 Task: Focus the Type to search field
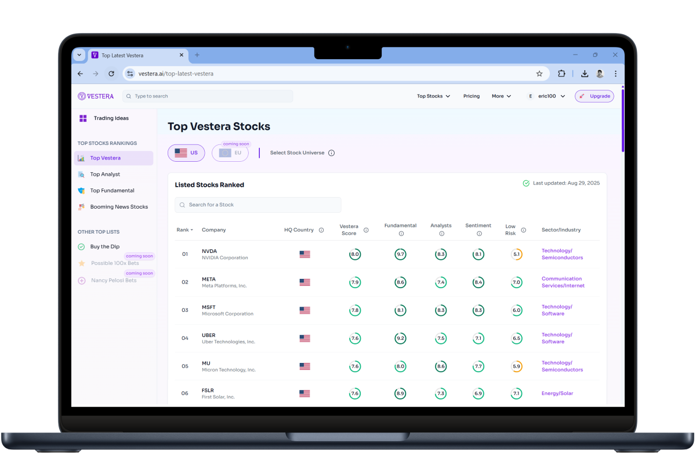point(208,96)
